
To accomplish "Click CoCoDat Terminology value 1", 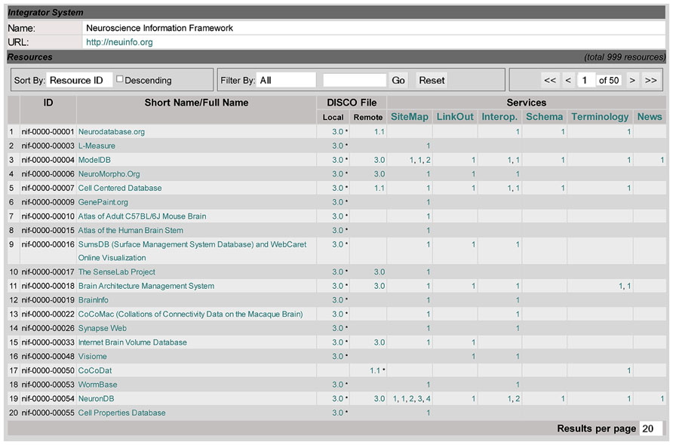I will click(628, 371).
